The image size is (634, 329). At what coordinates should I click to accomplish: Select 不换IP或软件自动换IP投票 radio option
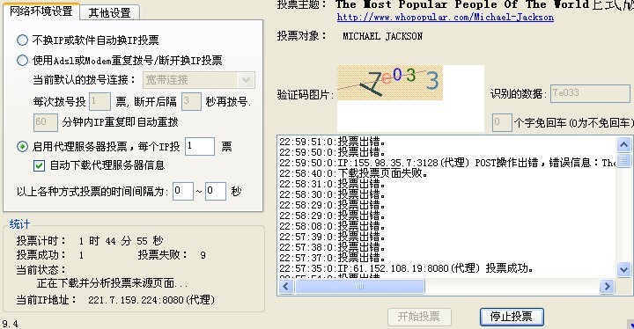point(22,40)
